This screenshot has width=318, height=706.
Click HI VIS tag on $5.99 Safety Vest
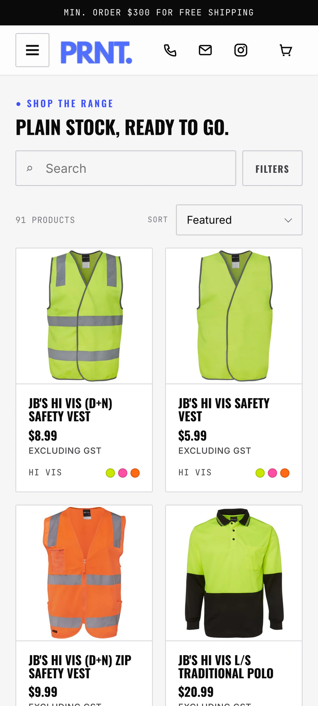click(x=195, y=473)
